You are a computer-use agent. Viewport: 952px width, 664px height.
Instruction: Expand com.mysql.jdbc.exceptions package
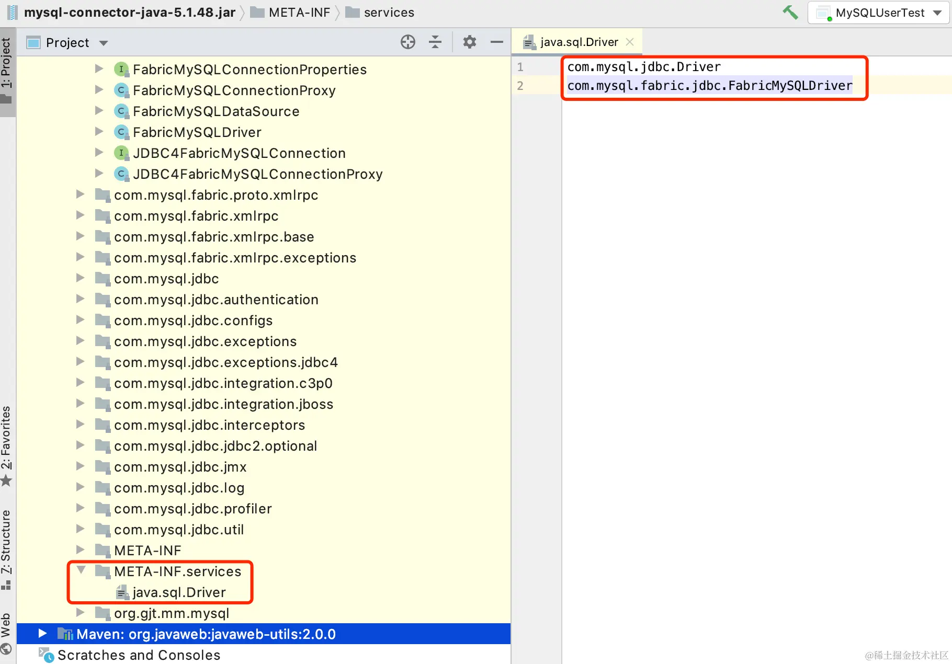click(80, 341)
